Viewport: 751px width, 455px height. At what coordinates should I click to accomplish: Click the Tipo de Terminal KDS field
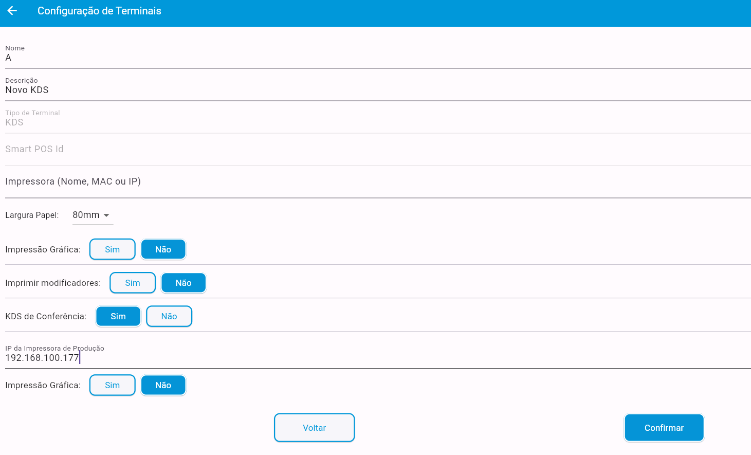pyautogui.click(x=375, y=122)
